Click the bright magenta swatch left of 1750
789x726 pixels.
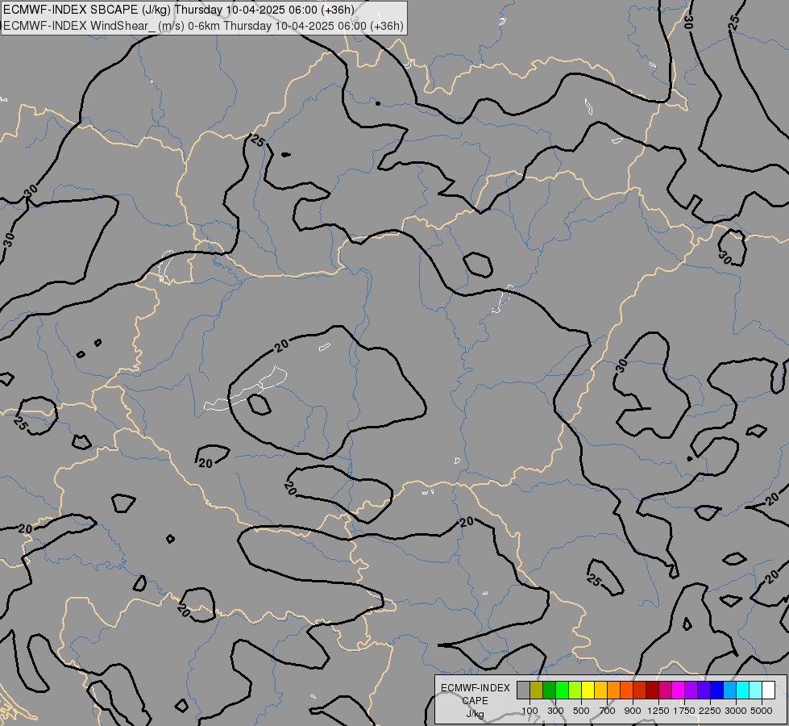pos(678,691)
